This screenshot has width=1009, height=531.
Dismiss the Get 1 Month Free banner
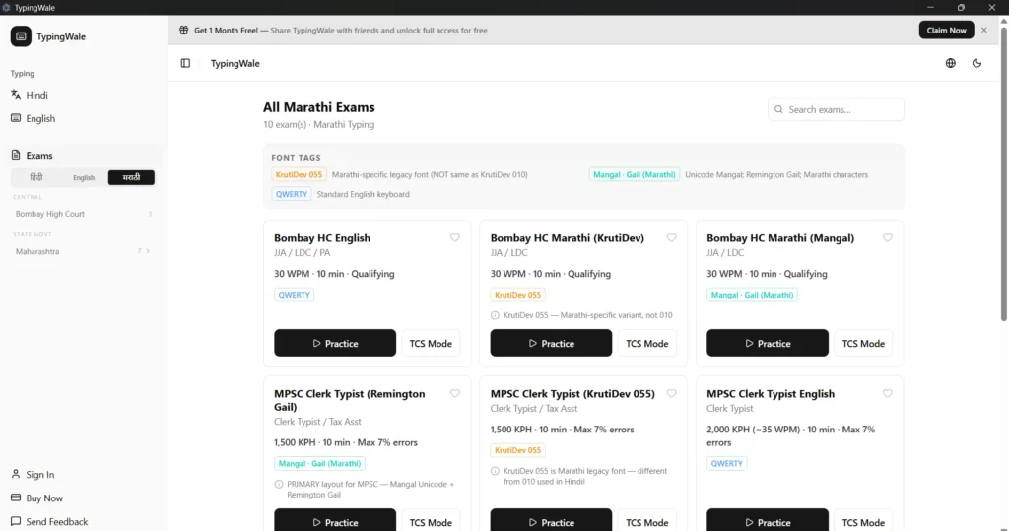[x=984, y=31]
